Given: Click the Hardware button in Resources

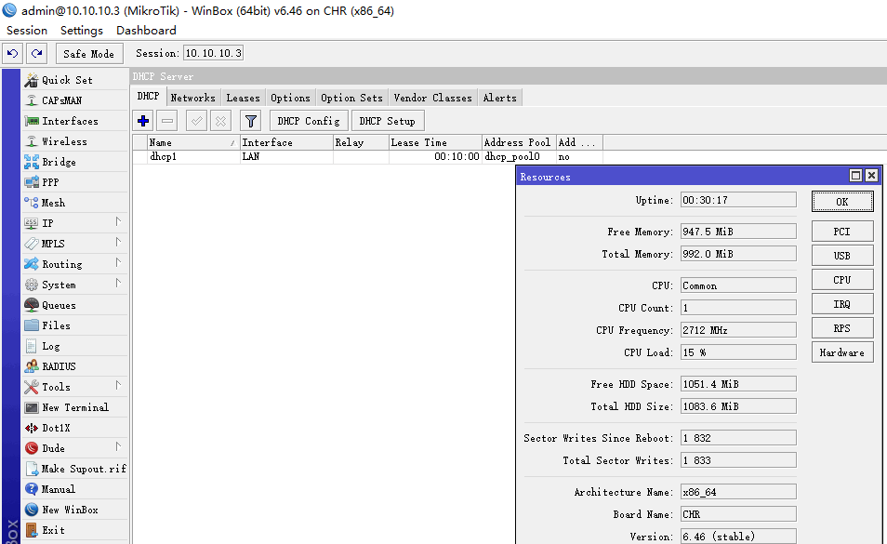Looking at the screenshot, I should [x=842, y=352].
